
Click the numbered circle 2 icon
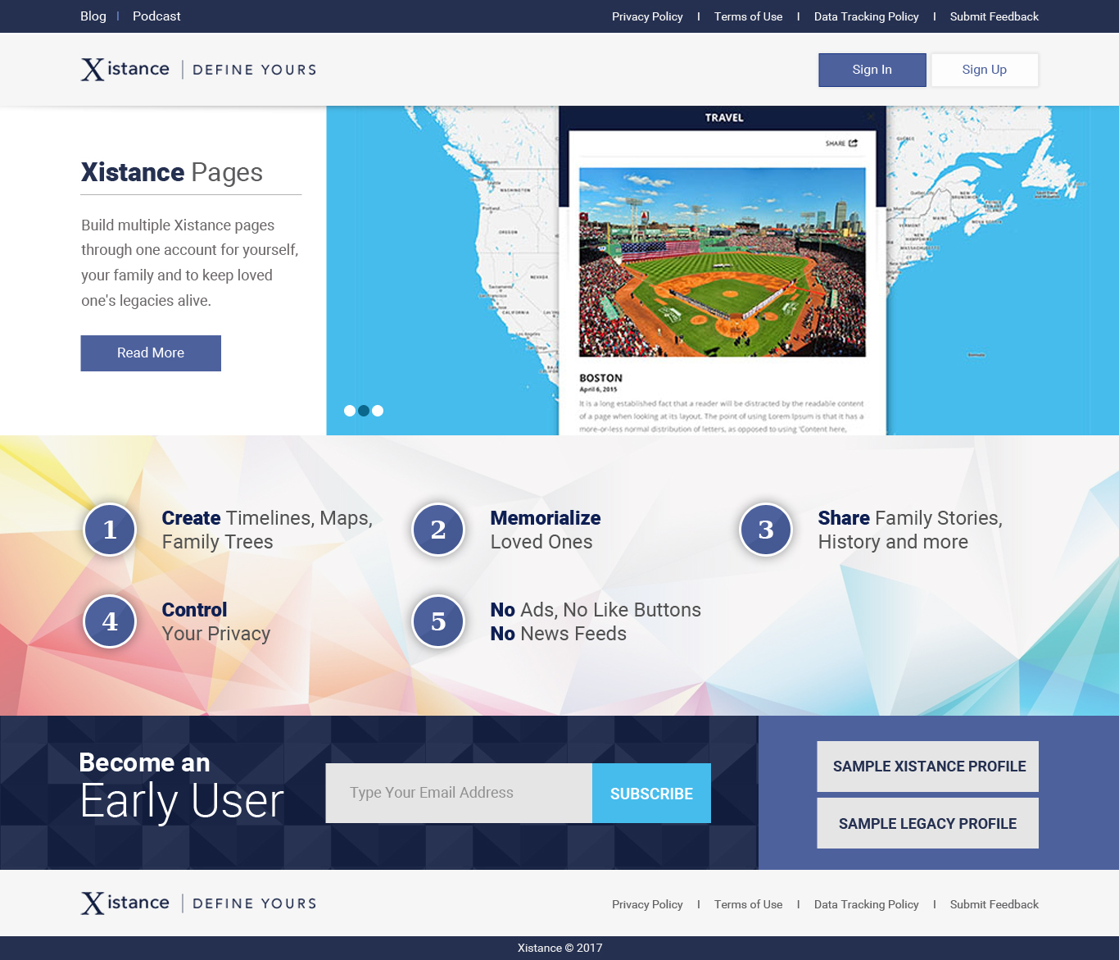(438, 530)
